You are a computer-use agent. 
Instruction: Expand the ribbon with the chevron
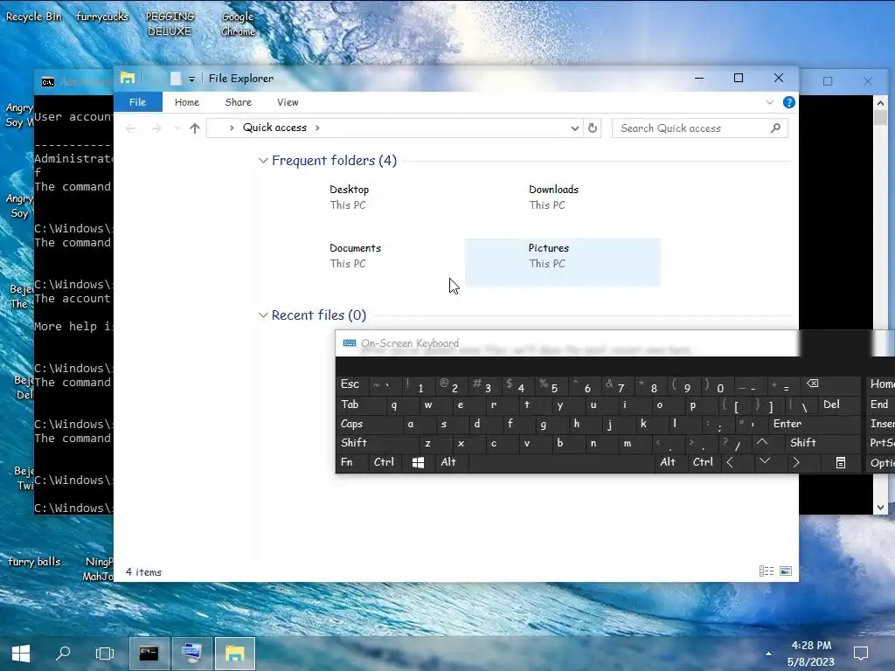[x=770, y=102]
